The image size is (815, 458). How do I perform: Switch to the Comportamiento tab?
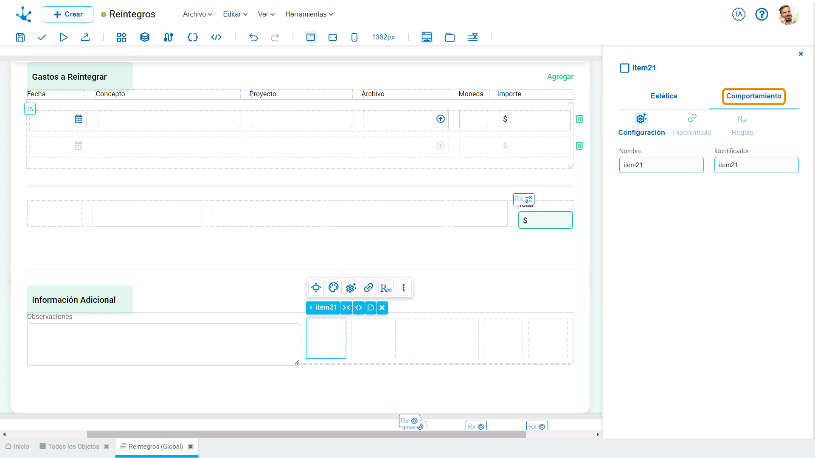[753, 96]
